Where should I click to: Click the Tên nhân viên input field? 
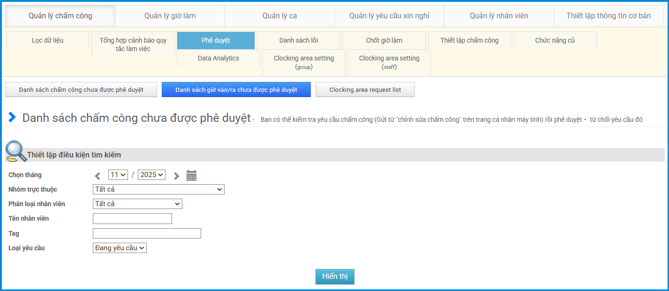132,219
